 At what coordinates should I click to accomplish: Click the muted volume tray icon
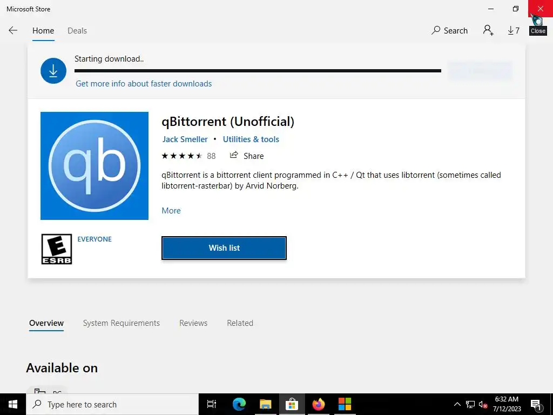483,404
